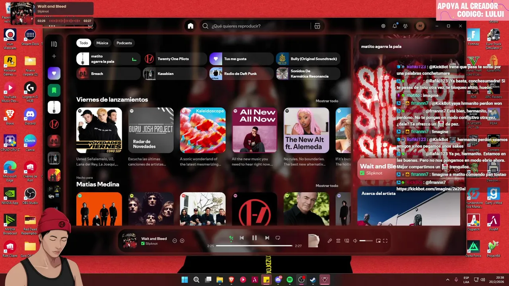
Task: Open the notifications bell
Action: (394, 26)
